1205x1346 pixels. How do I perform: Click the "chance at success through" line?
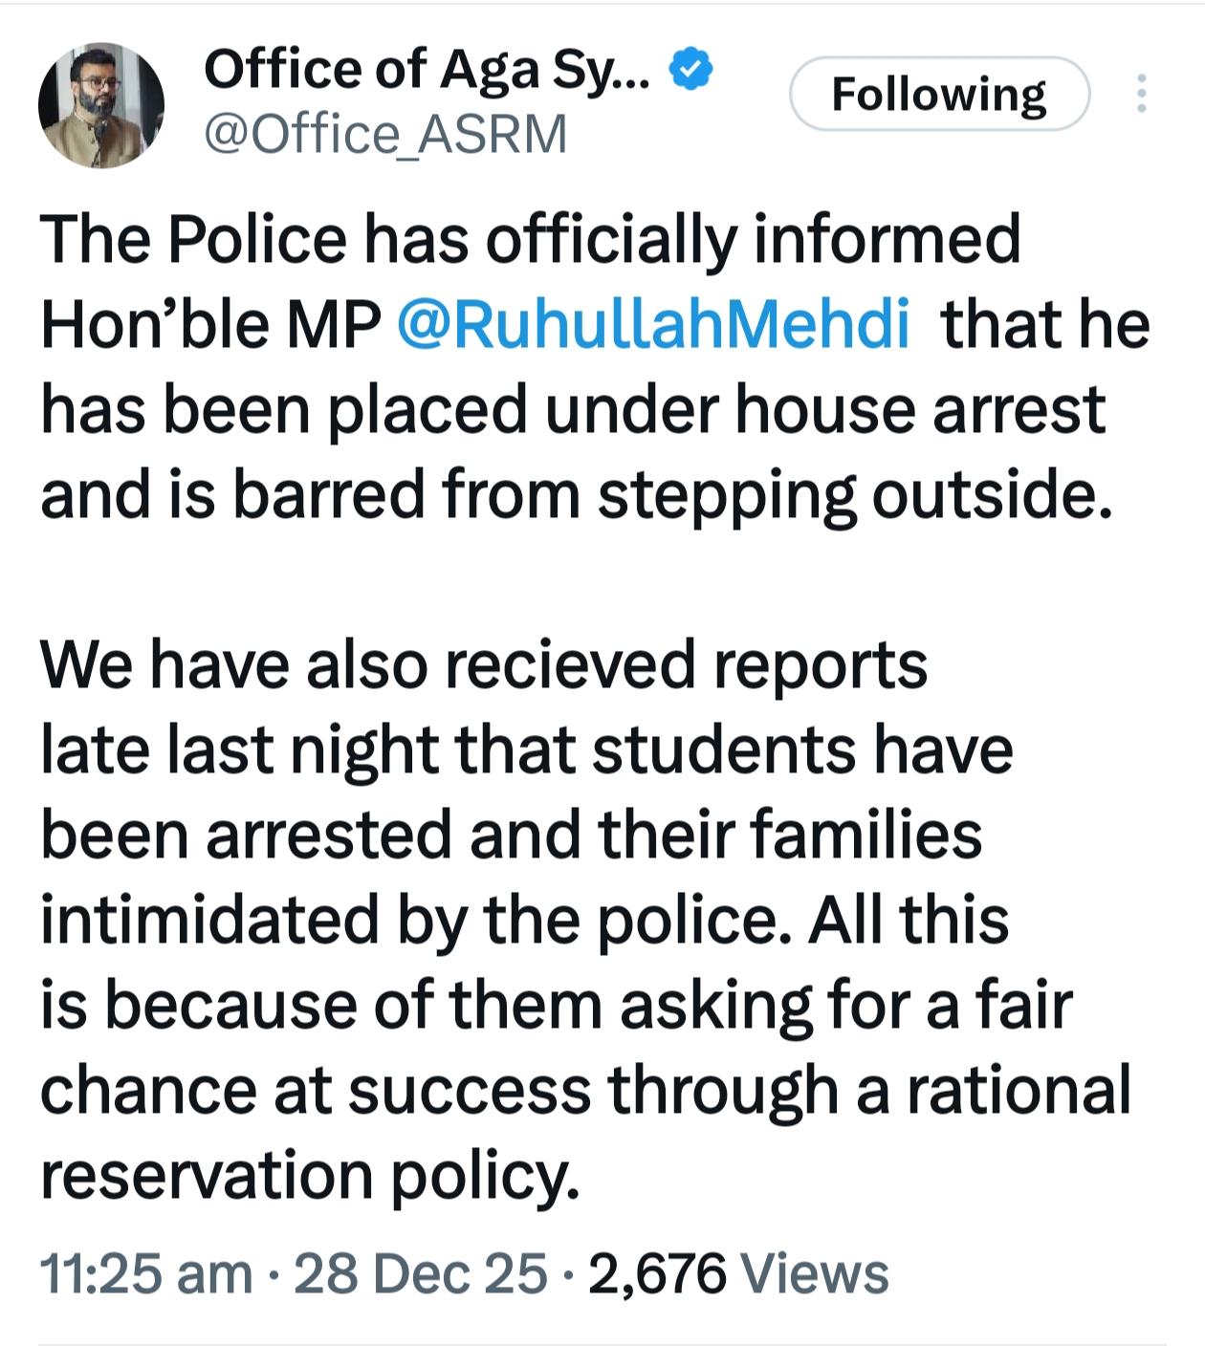coord(583,1091)
